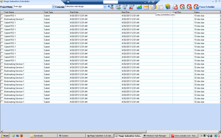Stop scheduler using alarm clock with orange square
This screenshot has width=221, height=138.
click(x=189, y=7)
